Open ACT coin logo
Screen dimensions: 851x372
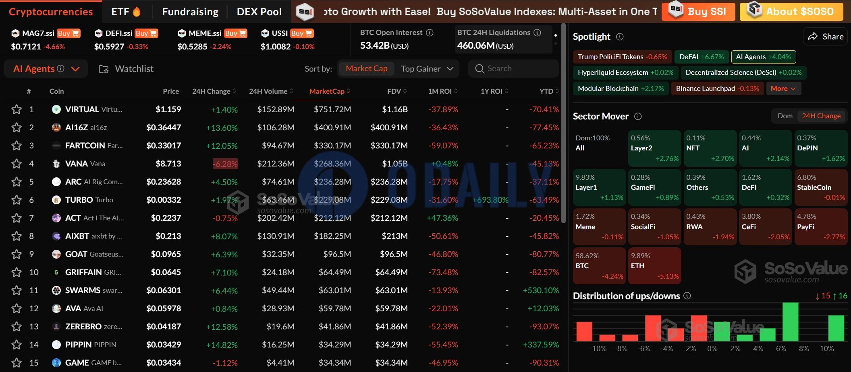click(x=56, y=218)
